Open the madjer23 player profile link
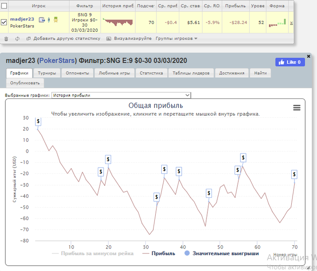317x271 pixels. 22,19
